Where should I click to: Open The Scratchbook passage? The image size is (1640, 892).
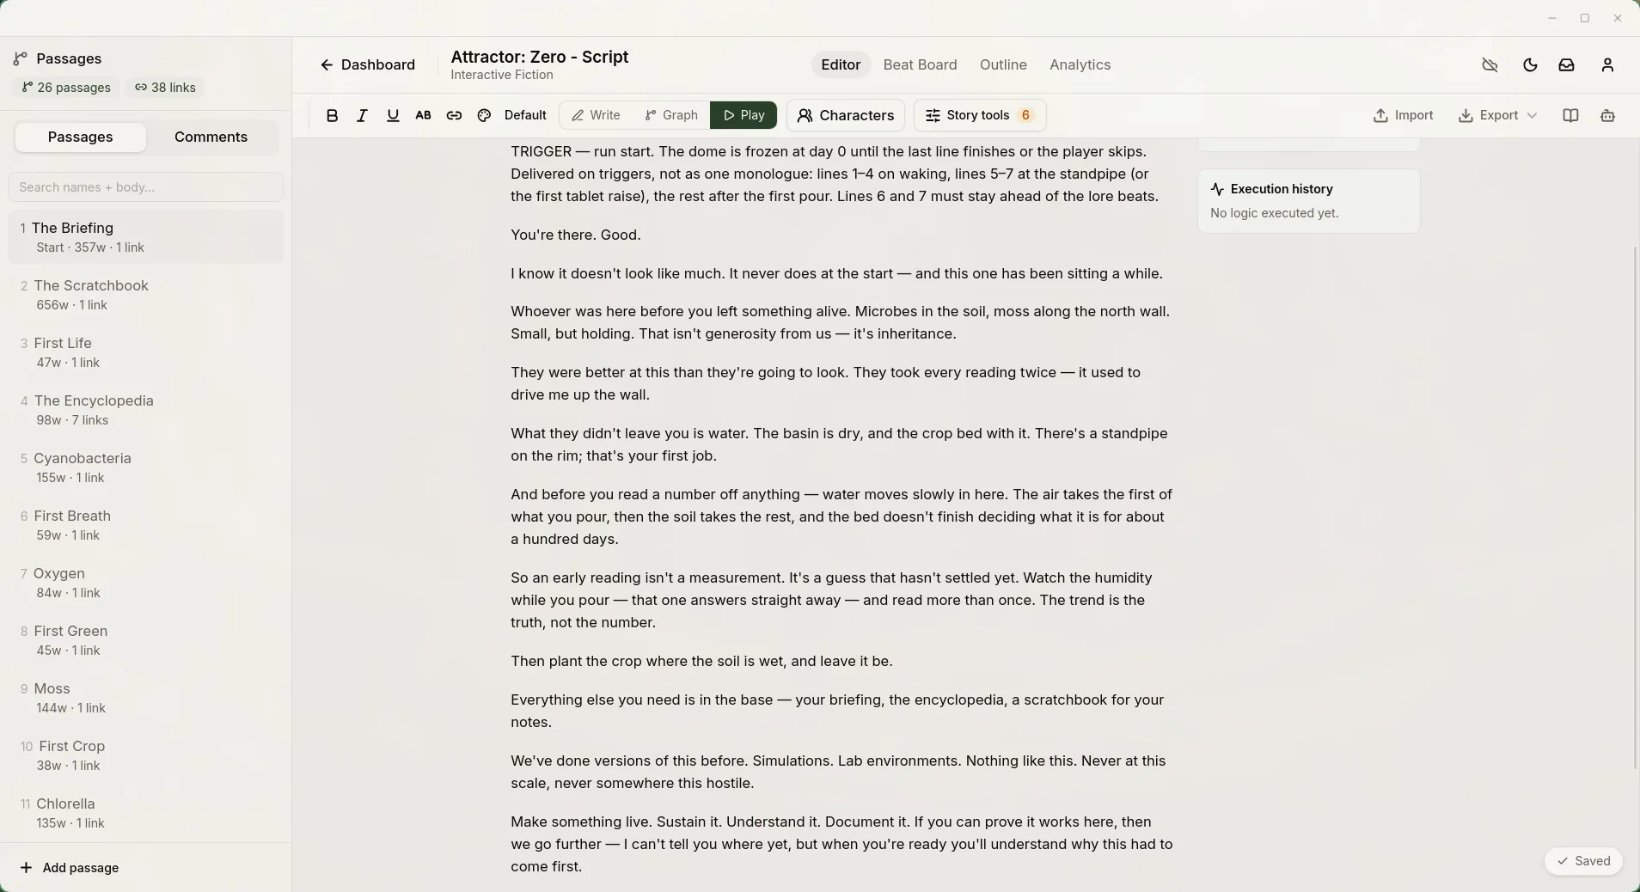(145, 295)
